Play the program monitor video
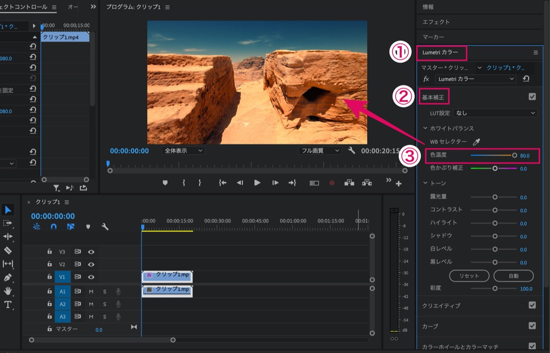 click(258, 183)
